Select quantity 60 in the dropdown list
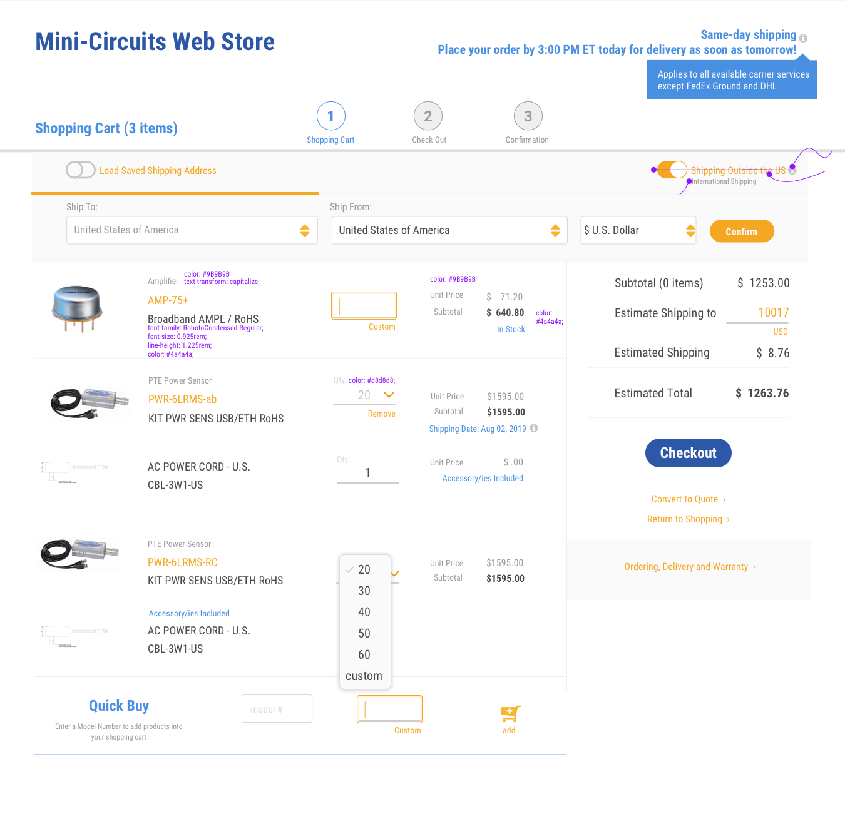This screenshot has height=819, width=845. [x=365, y=654]
